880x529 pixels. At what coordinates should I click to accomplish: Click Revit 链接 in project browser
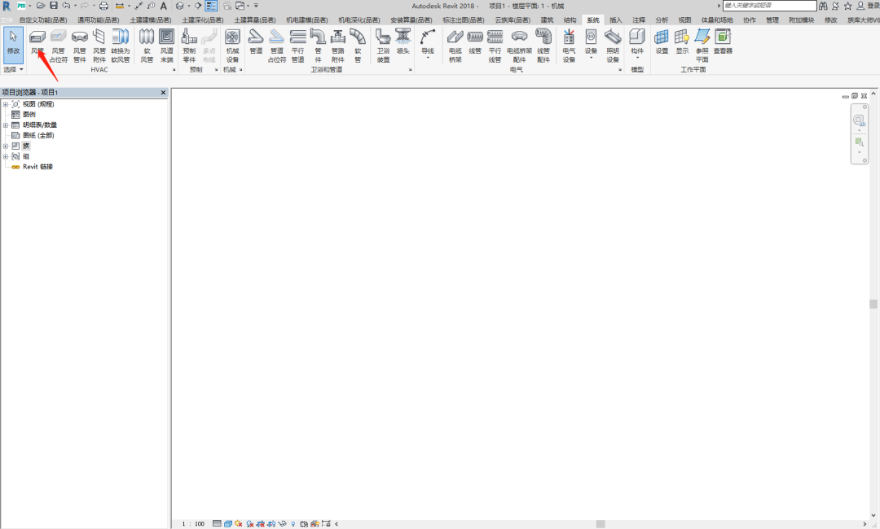(x=37, y=167)
